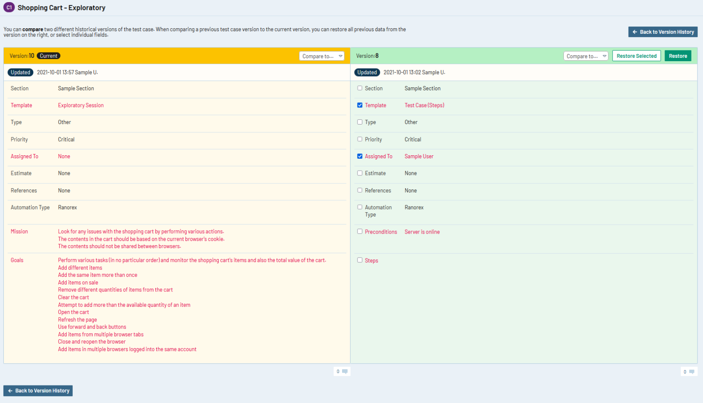This screenshot has height=403, width=703.
Task: Open Compare to dropdown for Version 10
Action: [322, 56]
